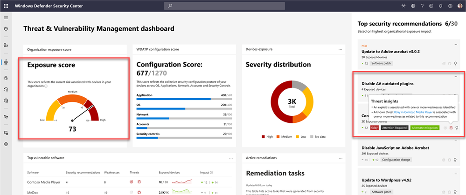Click the 'Exposed devices' column header
The width and height of the screenshot is (466, 195).
click(x=169, y=172)
